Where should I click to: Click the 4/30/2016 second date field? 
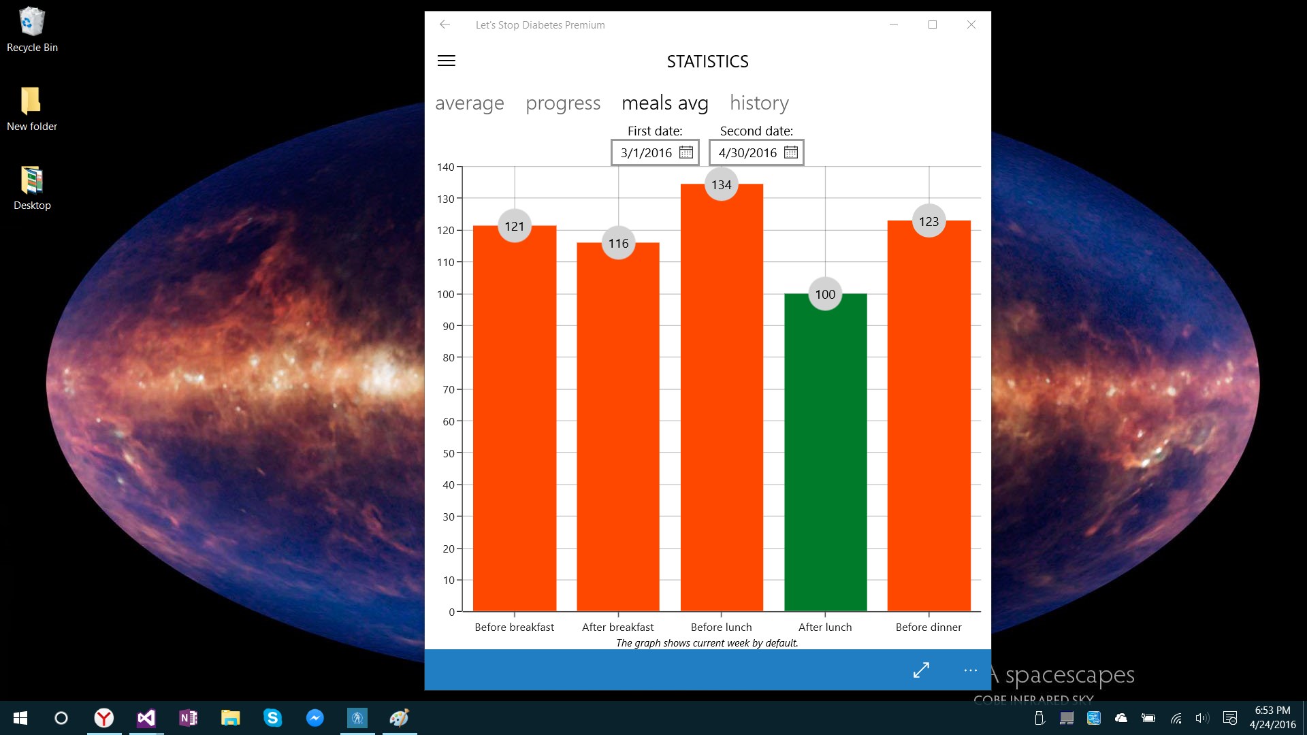(747, 153)
